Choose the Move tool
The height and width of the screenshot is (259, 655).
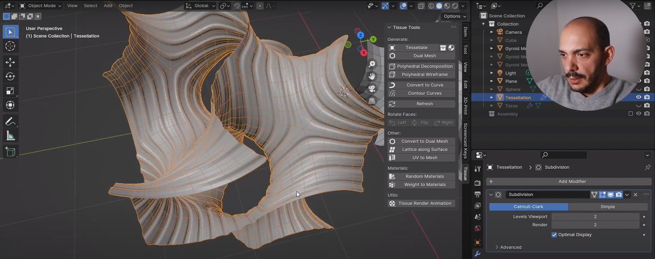pyautogui.click(x=10, y=62)
